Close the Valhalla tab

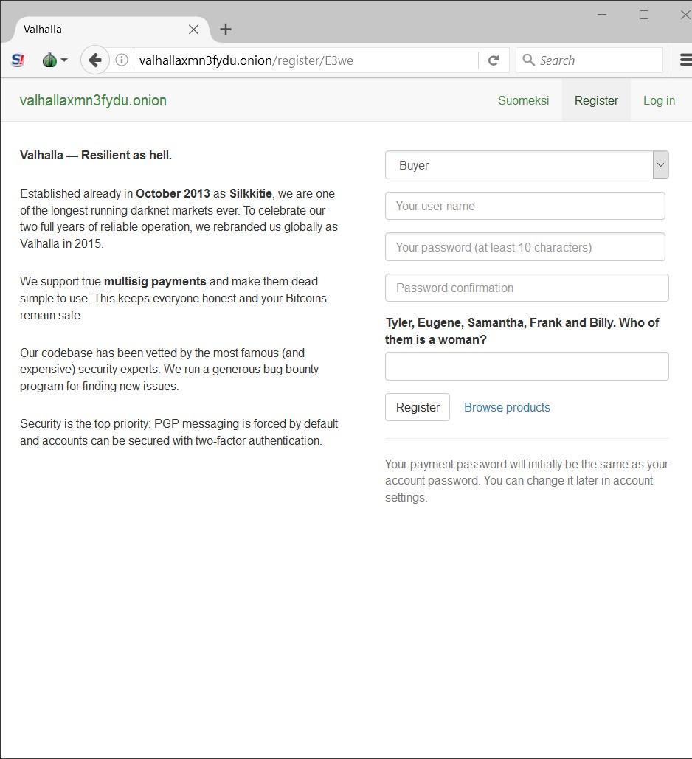click(x=193, y=30)
